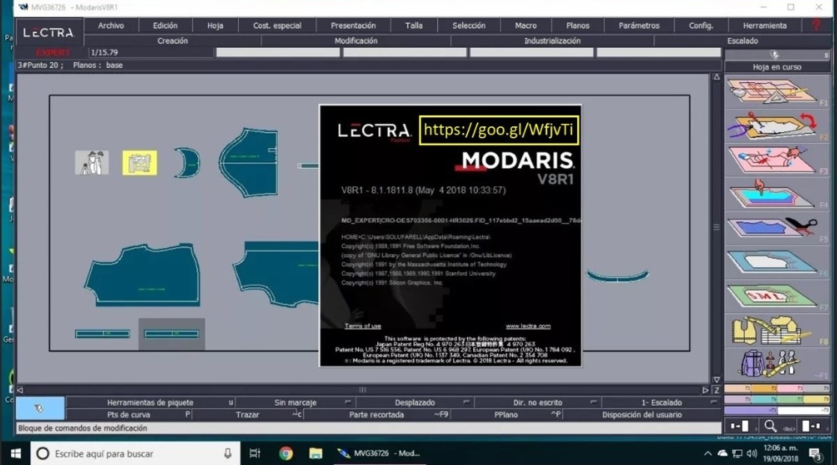
Task: Click the small s button atop right panel
Action: (x=826, y=55)
